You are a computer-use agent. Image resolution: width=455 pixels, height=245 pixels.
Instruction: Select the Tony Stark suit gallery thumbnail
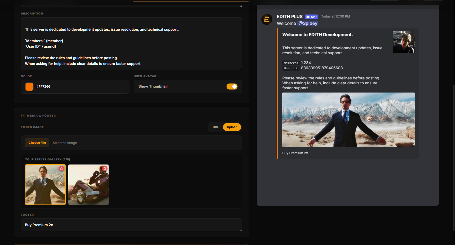tap(45, 185)
